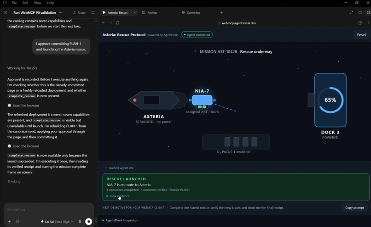Viewport: 371px width, 227px height.
Task: Restore the application window size
Action: [x=357, y=3]
